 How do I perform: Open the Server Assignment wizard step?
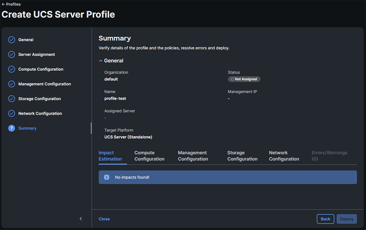coord(37,54)
